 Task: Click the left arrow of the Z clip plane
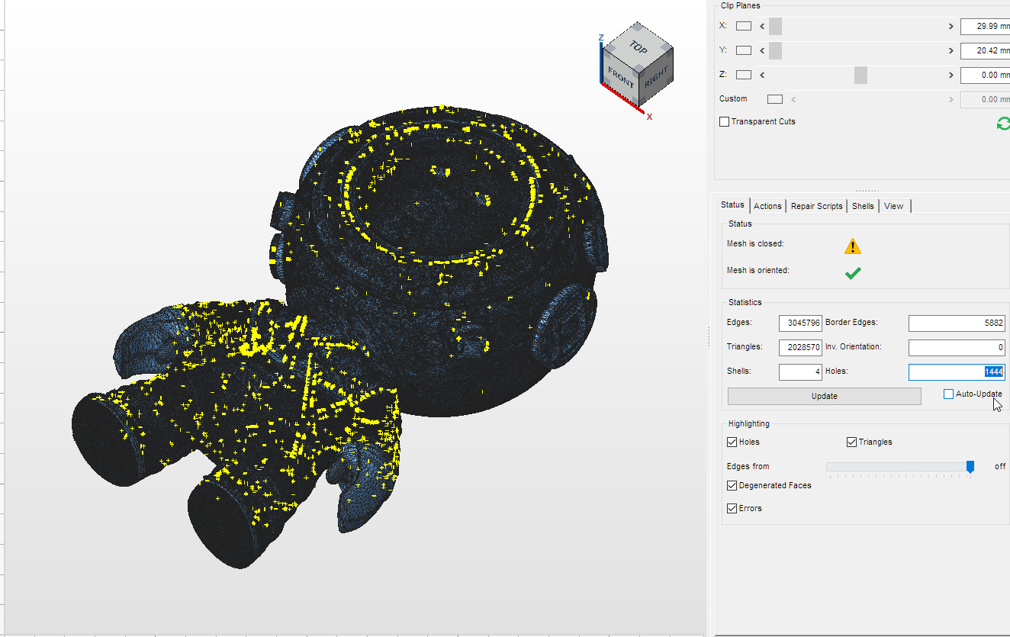click(762, 75)
